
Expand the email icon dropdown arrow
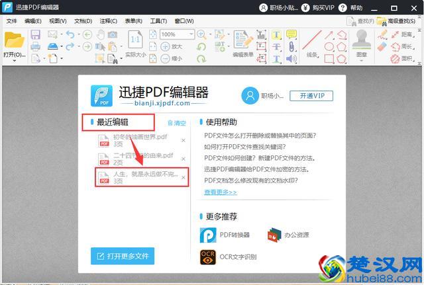coord(62,34)
